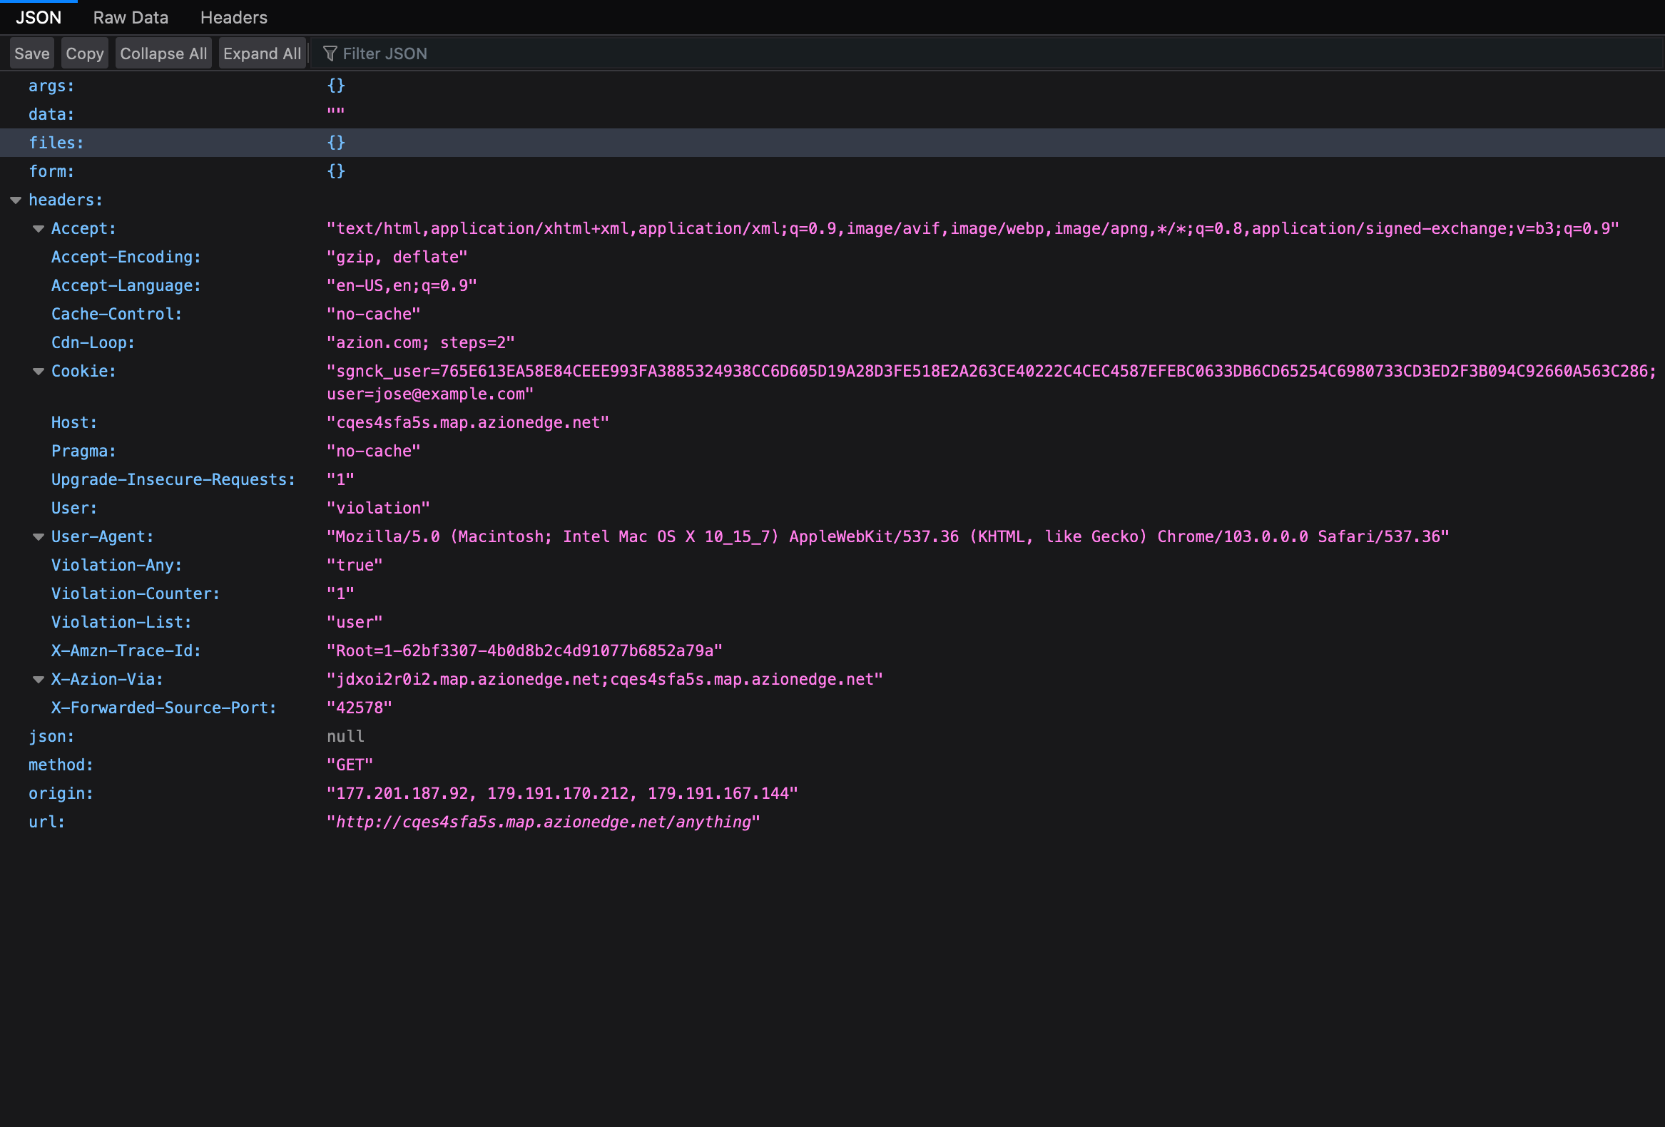This screenshot has width=1665, height=1127.
Task: Click the Expand All icon to unfold nodes
Action: coord(263,53)
